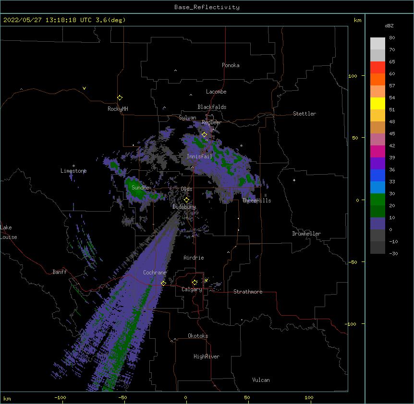Click the Lake Louise label
Image resolution: width=414 pixels, height=404 pixels.
(8, 232)
